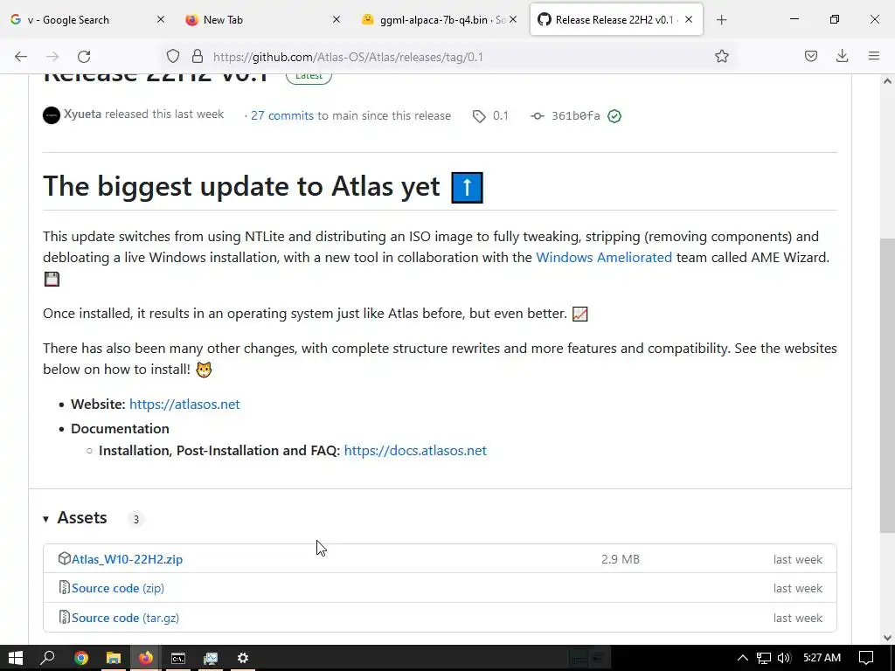Click the Firefox taskbar icon

tap(146, 658)
